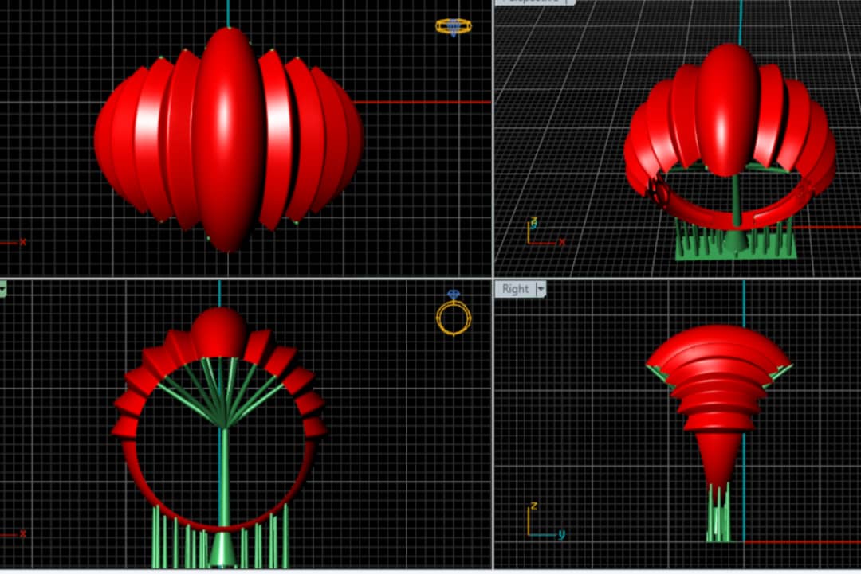Select the large central red ellipsoid in the top-view viewport
The width and height of the screenshot is (861, 574).
point(230,139)
